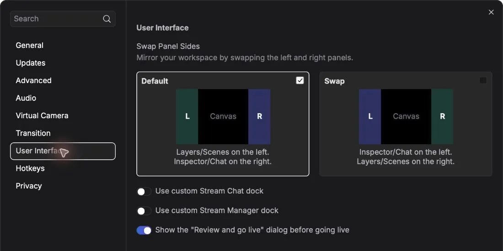Click the "Use custom Stream Manager dock" label
Screen dimensions: 503x251
pyautogui.click(x=217, y=211)
